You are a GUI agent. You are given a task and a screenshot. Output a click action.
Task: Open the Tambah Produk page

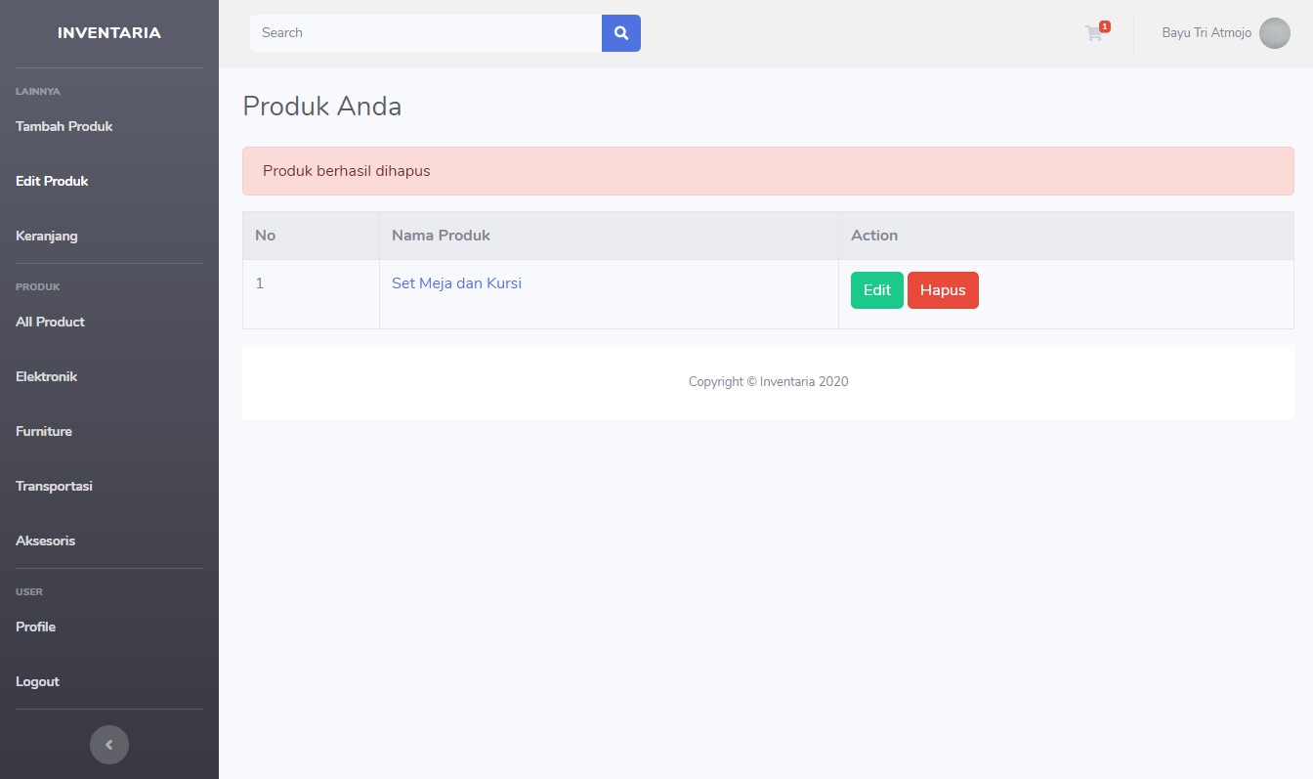coord(64,126)
